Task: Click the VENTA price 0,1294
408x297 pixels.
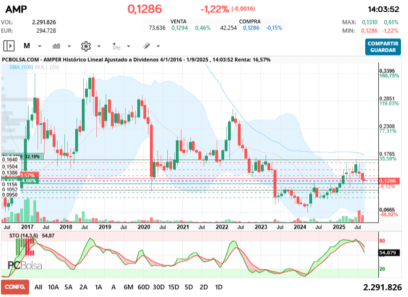Action: (180, 28)
